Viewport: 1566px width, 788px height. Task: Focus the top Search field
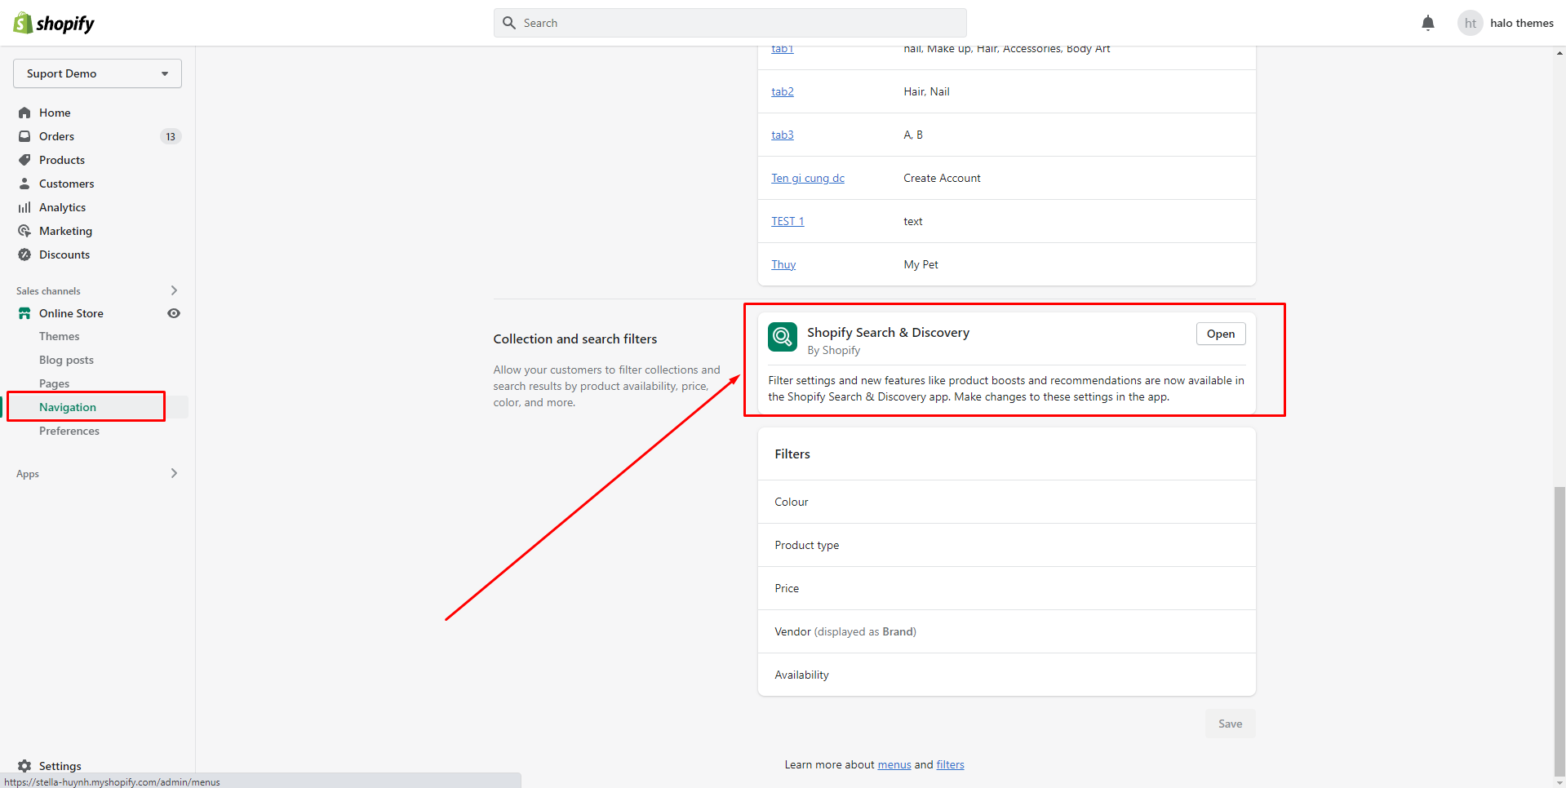(x=730, y=23)
